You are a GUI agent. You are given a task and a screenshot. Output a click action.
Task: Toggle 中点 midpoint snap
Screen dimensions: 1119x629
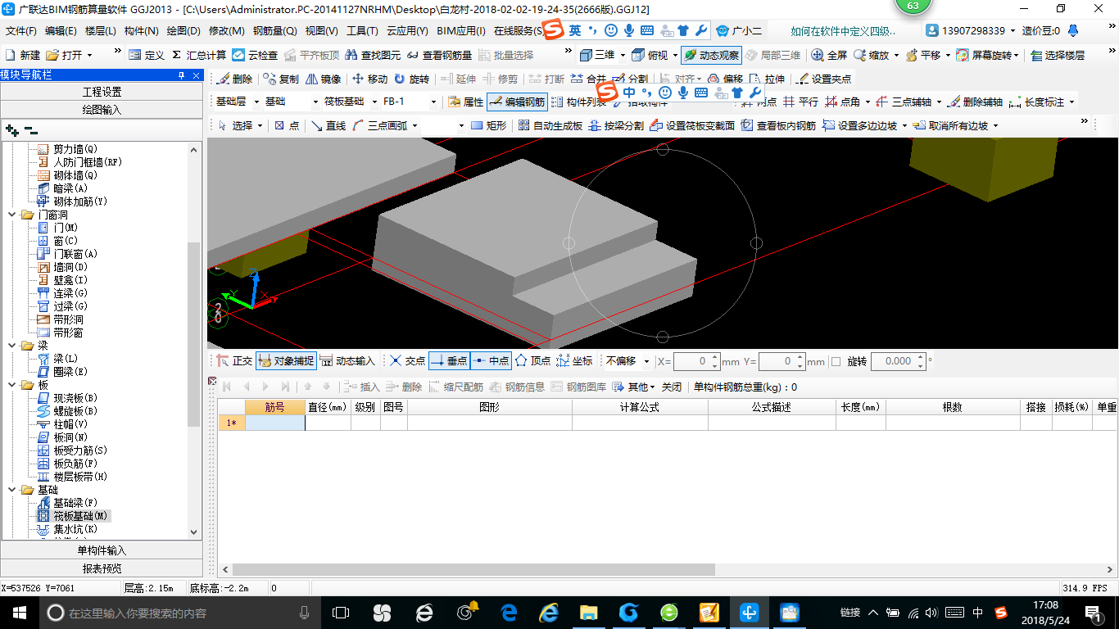coord(491,360)
